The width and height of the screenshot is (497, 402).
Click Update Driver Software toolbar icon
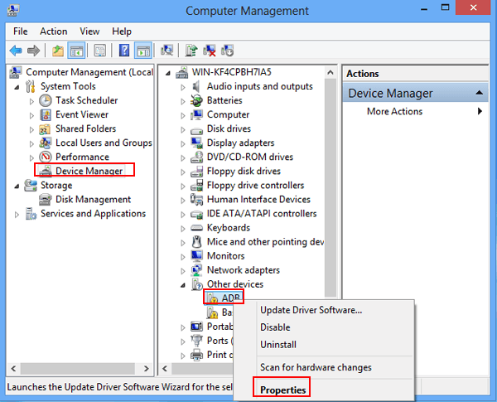tap(191, 51)
